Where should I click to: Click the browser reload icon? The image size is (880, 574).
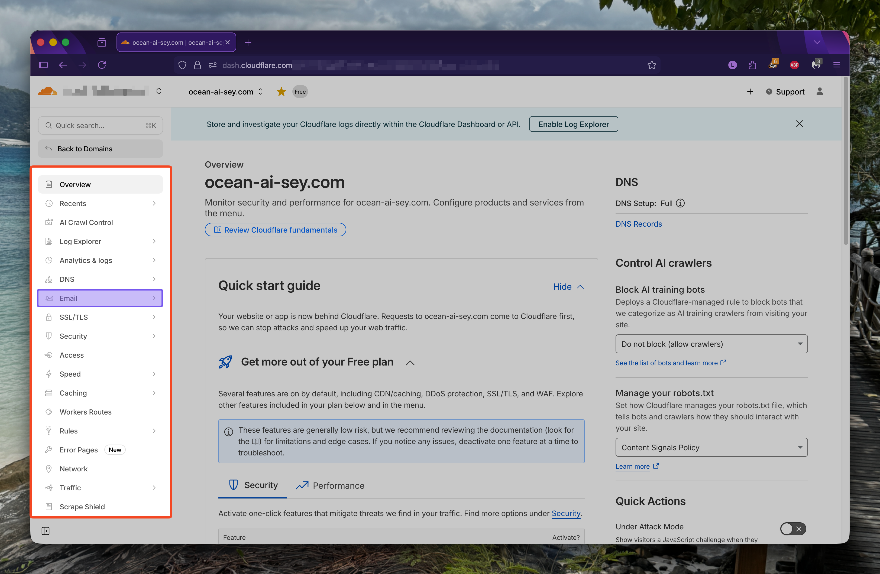[x=102, y=65]
